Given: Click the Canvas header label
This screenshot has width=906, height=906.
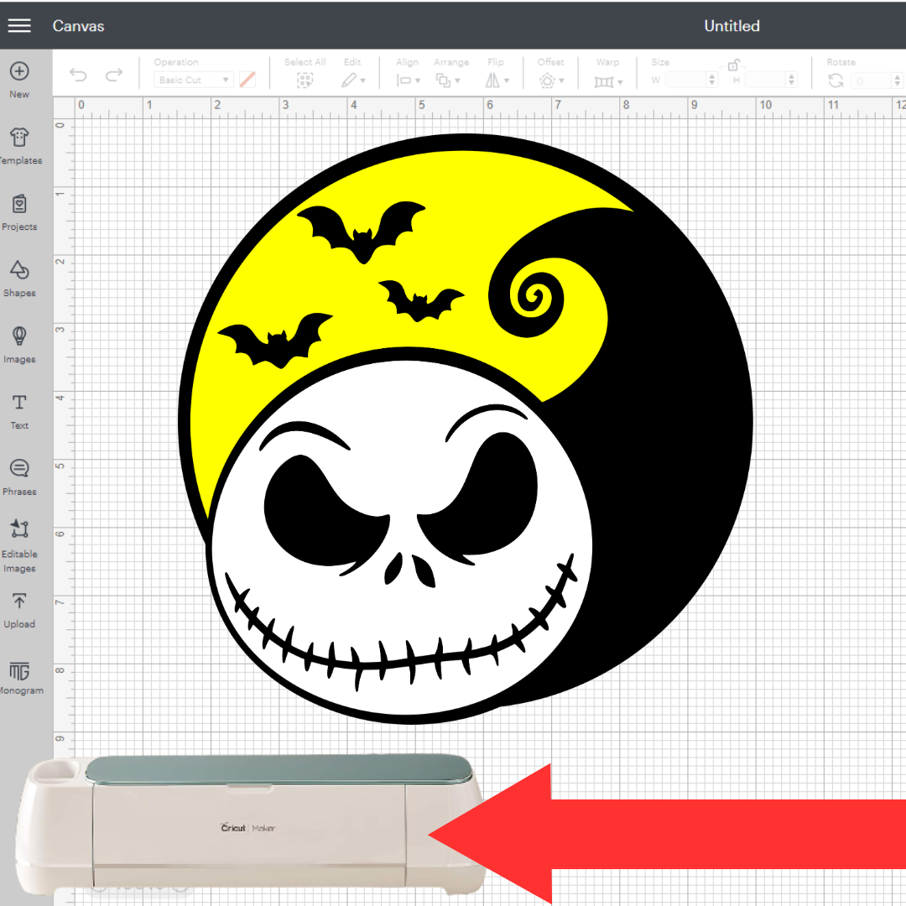Looking at the screenshot, I should tap(78, 26).
